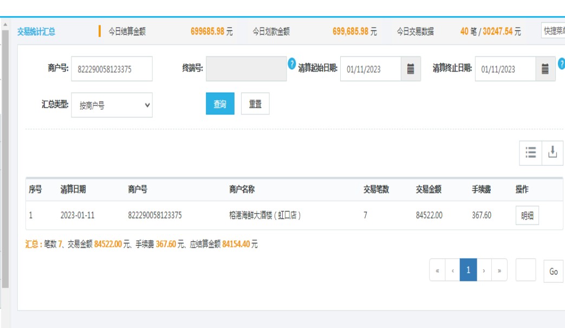Click the help icon at the right of 清算终止日期
Viewport: 565px width, 328px height.
562,64
